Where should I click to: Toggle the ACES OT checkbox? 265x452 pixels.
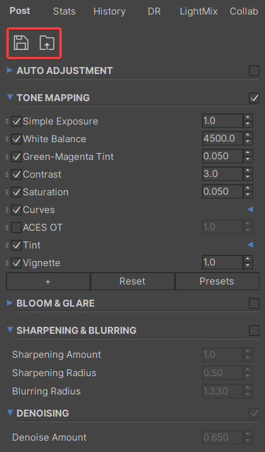[x=16, y=228]
